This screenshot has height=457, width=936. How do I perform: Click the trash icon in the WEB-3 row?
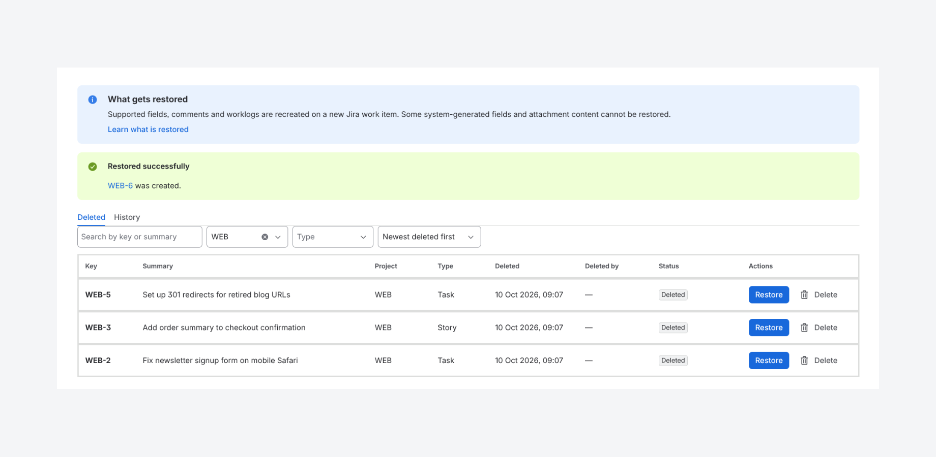click(804, 328)
